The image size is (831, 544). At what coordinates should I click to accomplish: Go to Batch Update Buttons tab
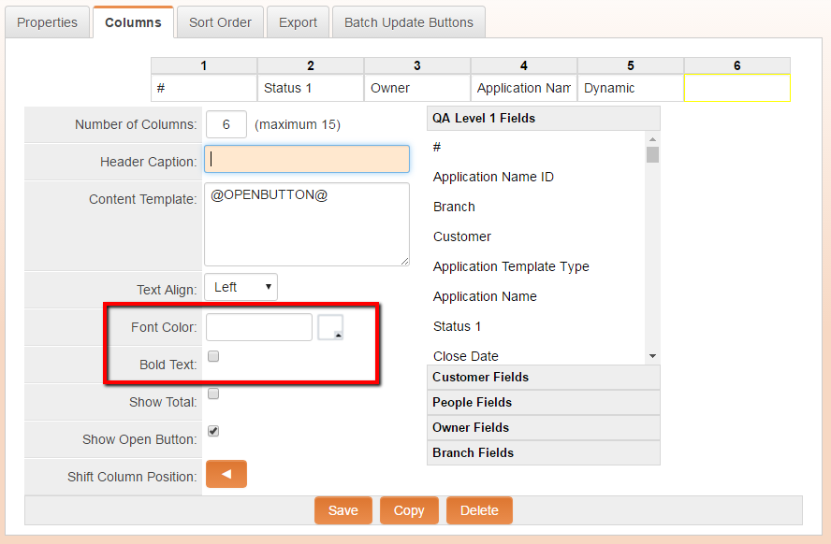pos(408,22)
